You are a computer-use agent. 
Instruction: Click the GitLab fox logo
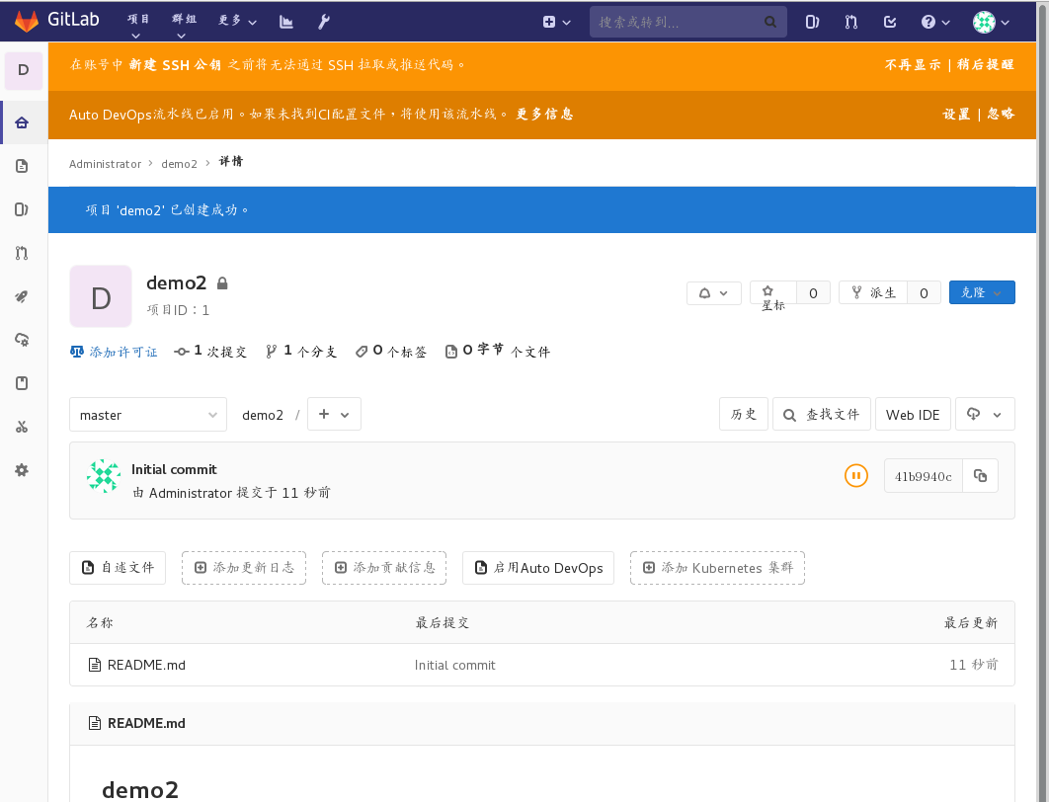[x=27, y=22]
